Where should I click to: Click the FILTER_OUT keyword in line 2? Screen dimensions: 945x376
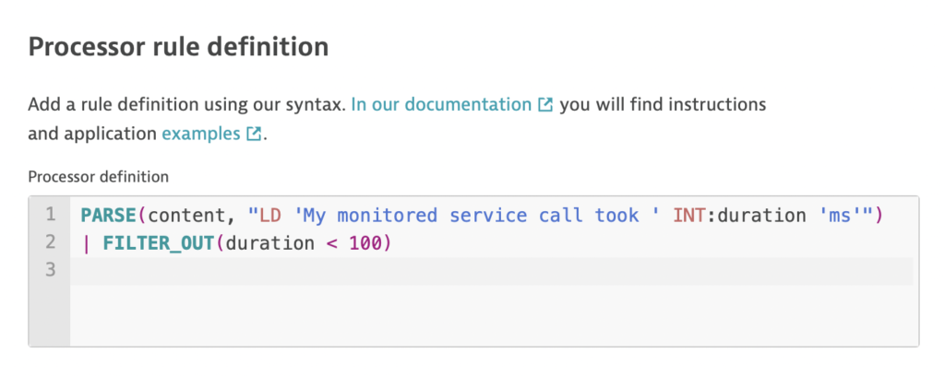159,243
